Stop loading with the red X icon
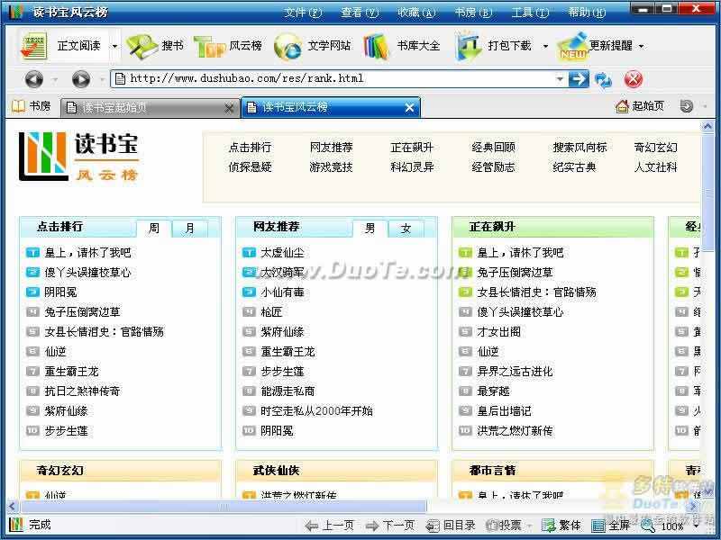 click(x=634, y=79)
